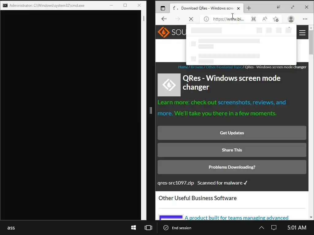Viewport: 314px width, 235px height.
Task: Open the tab actions menu icon in Edge
Action: pyautogui.click(x=163, y=8)
